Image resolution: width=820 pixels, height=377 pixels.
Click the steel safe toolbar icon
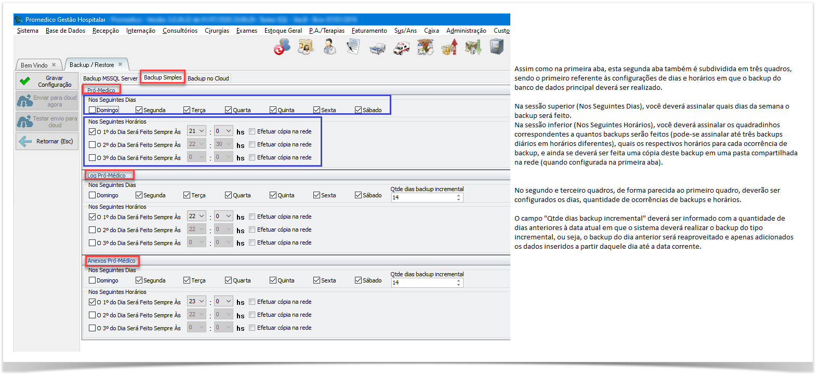point(497,47)
